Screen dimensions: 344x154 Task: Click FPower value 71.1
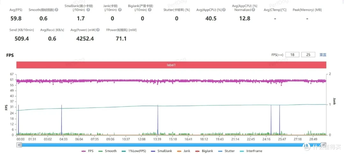121,39
